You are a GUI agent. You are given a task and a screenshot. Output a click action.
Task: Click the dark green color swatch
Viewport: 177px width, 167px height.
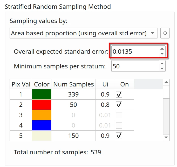point(42,94)
